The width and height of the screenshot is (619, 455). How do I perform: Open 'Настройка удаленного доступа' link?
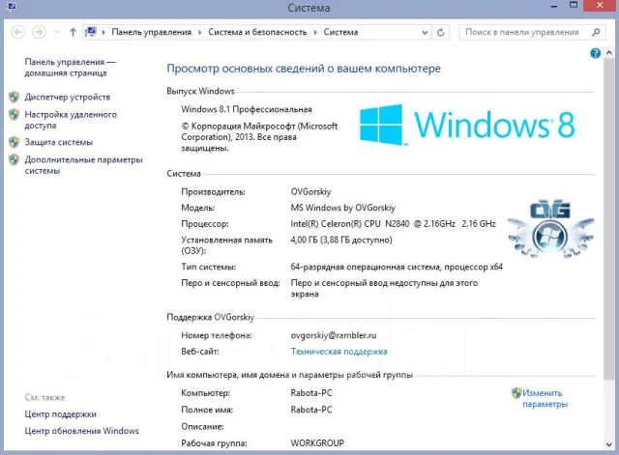coord(71,120)
